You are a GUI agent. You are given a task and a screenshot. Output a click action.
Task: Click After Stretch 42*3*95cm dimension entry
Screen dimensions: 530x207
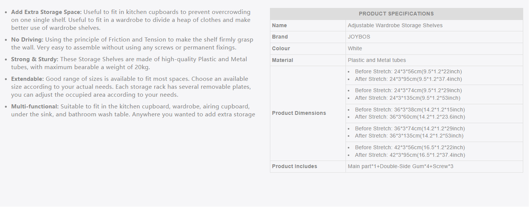click(410, 155)
